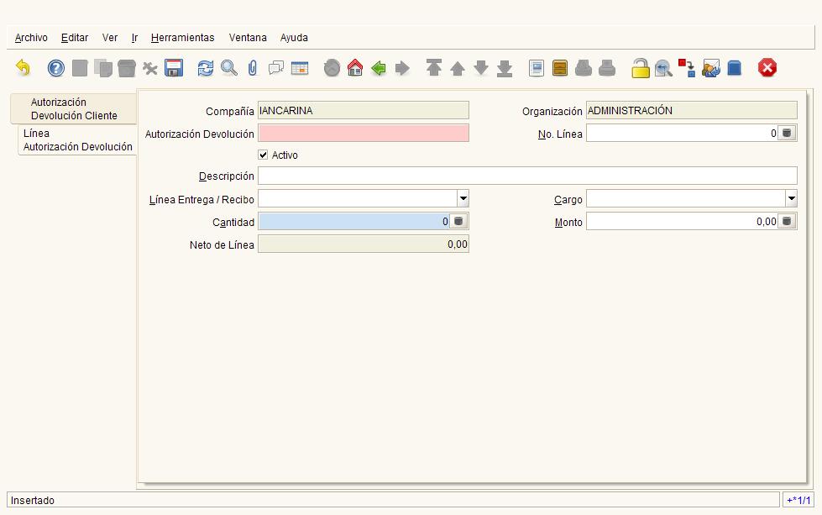
Task: Expand the Cargo dropdown arrow
Action: click(x=791, y=199)
